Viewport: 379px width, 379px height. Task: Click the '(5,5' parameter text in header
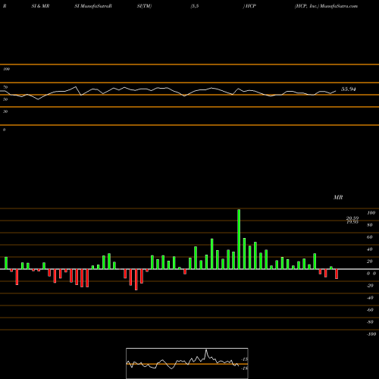(195, 6)
